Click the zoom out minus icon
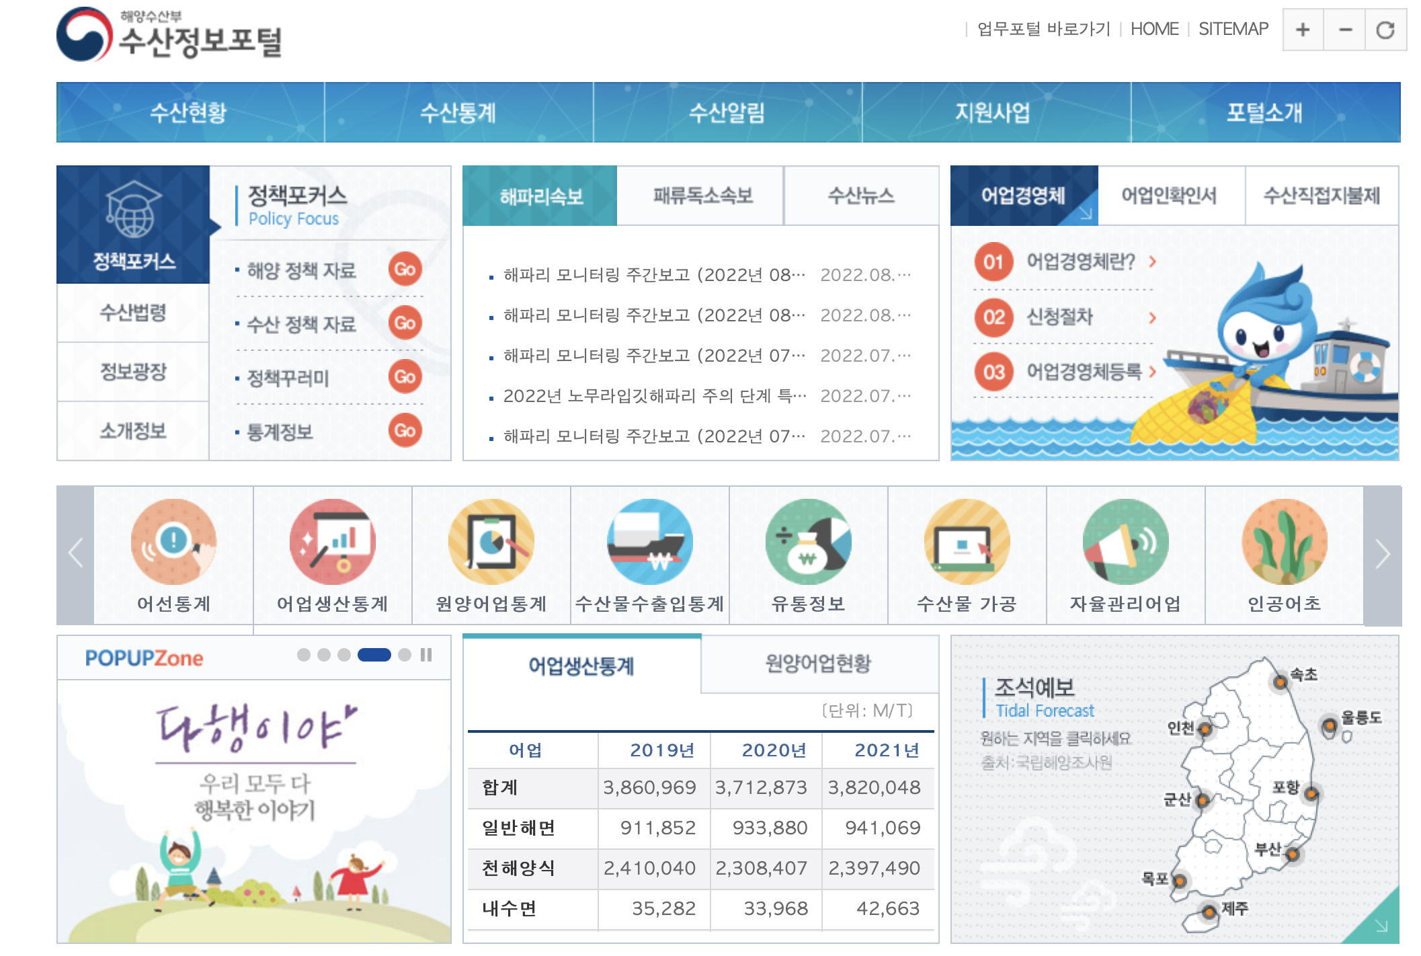Viewport: 1421px width, 956px height. click(1344, 30)
